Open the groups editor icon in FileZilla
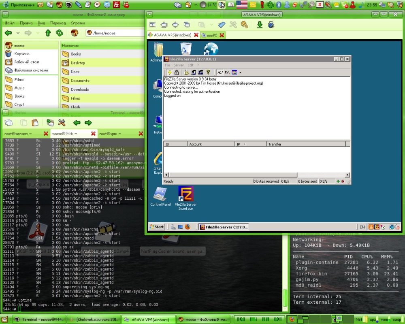The image size is (405, 324). tap(201, 72)
